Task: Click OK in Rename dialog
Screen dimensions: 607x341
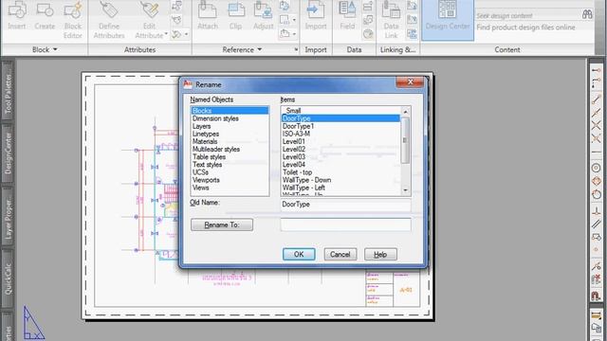Action: coord(299,254)
